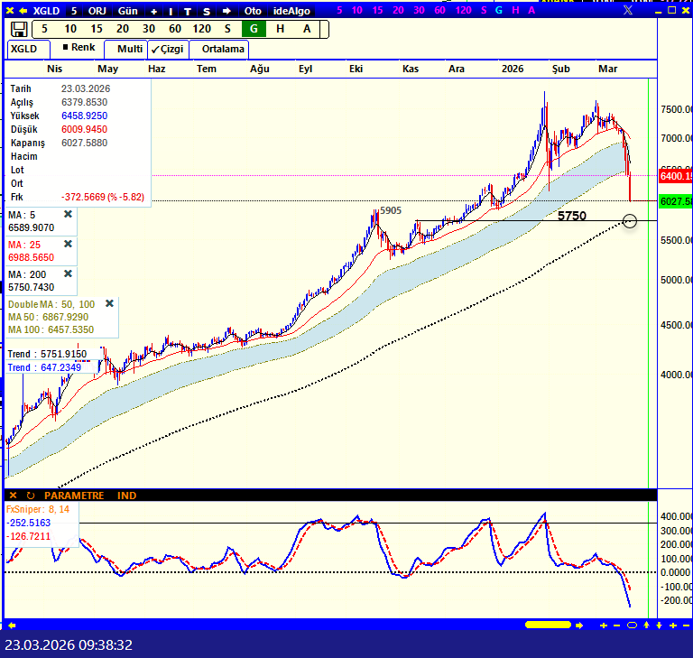693x658 pixels.
Task: Click the last plus icon in bottom bar
Action: coord(673,625)
